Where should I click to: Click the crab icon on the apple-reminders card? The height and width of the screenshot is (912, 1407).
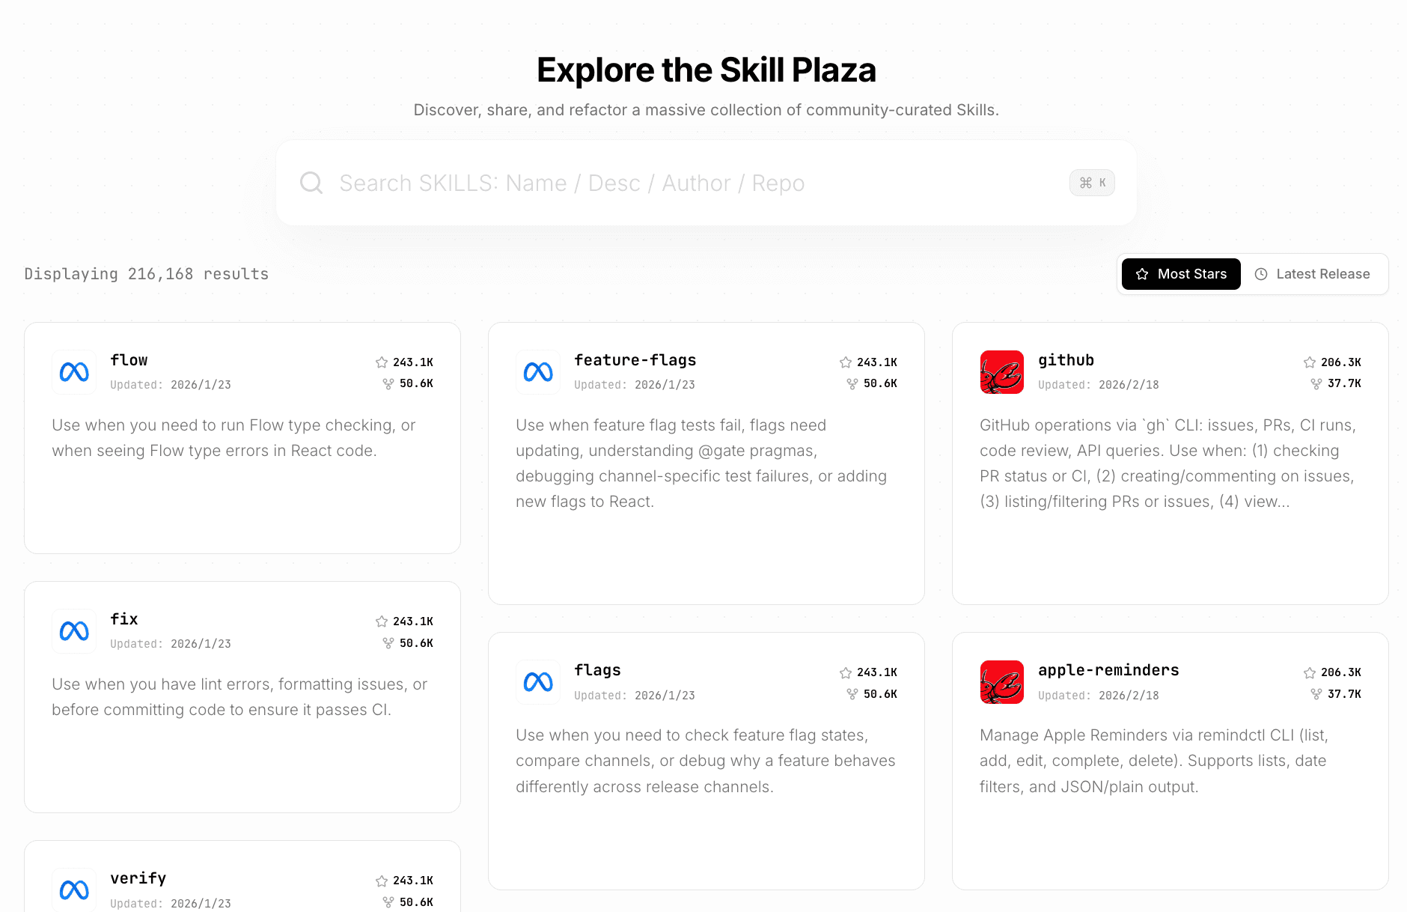(x=1001, y=682)
